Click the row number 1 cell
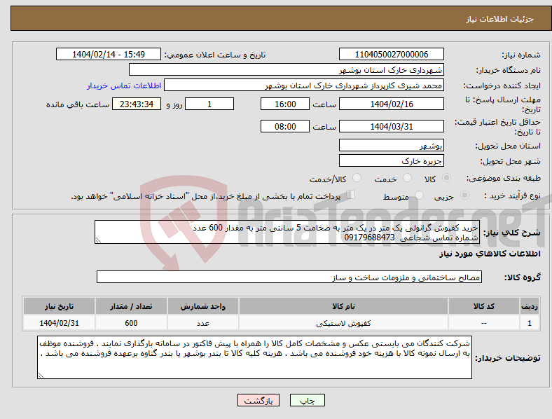Viewport: 552px width, 419px height. coord(530,323)
